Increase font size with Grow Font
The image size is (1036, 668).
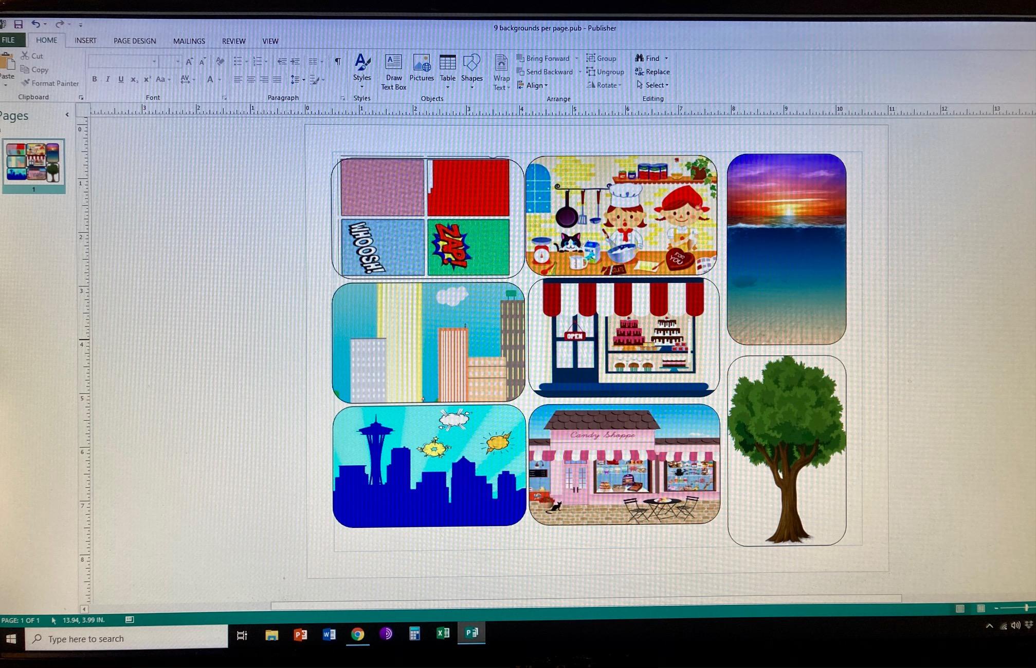(x=189, y=62)
